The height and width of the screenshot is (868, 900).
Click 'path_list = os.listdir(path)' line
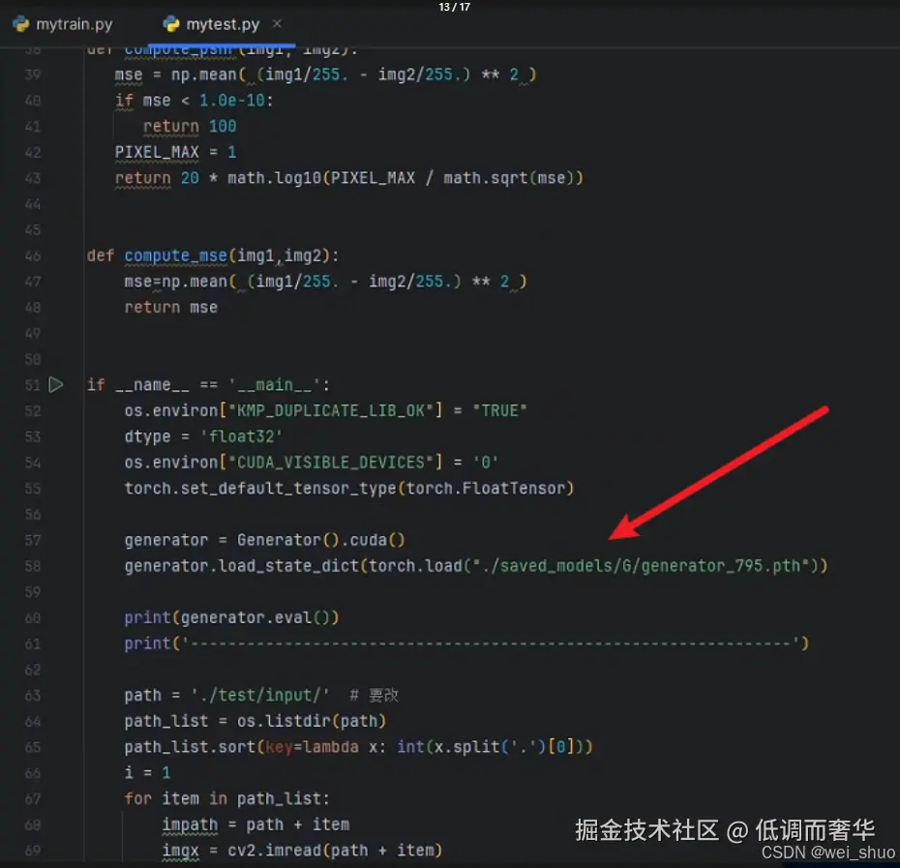(x=255, y=721)
